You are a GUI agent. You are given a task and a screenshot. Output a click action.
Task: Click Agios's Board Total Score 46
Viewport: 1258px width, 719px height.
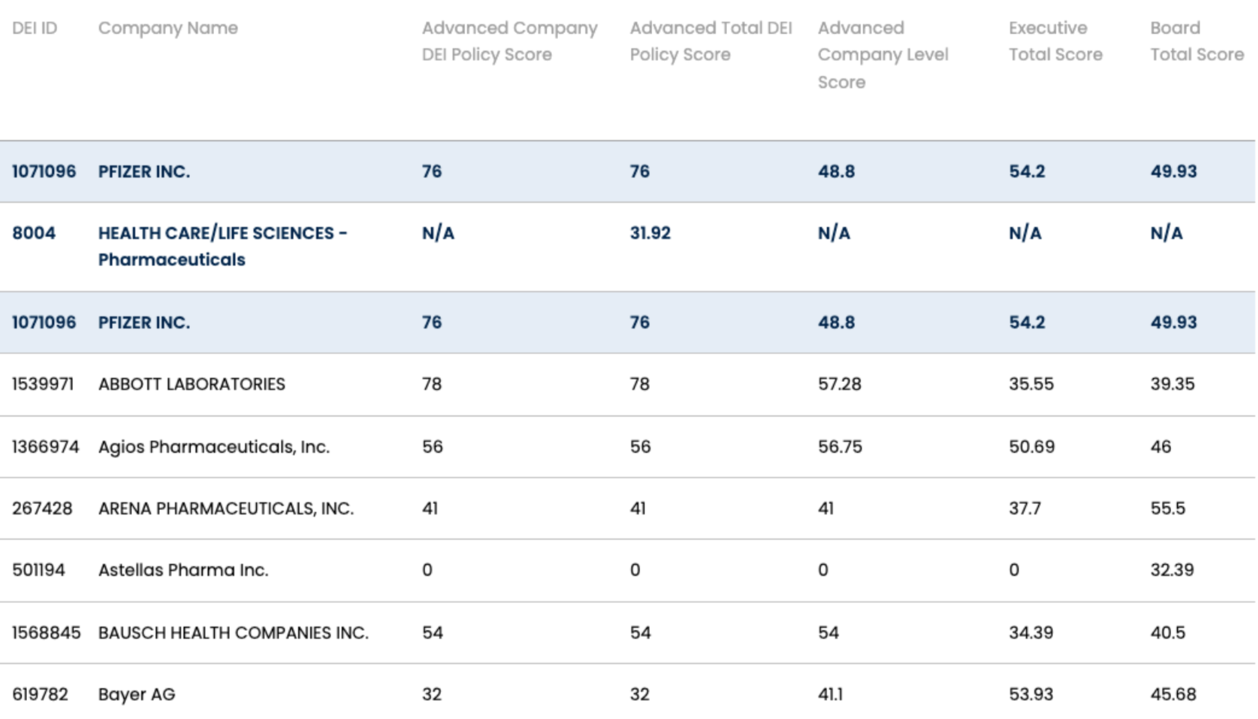1161,447
